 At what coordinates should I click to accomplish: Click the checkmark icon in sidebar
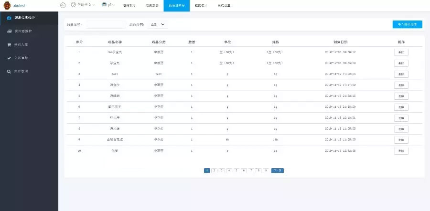point(9,58)
